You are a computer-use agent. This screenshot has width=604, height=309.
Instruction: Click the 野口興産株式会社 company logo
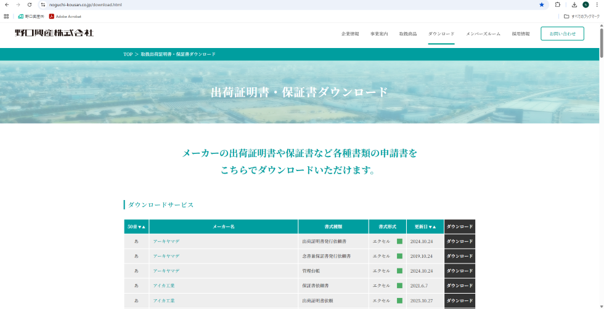54,33
